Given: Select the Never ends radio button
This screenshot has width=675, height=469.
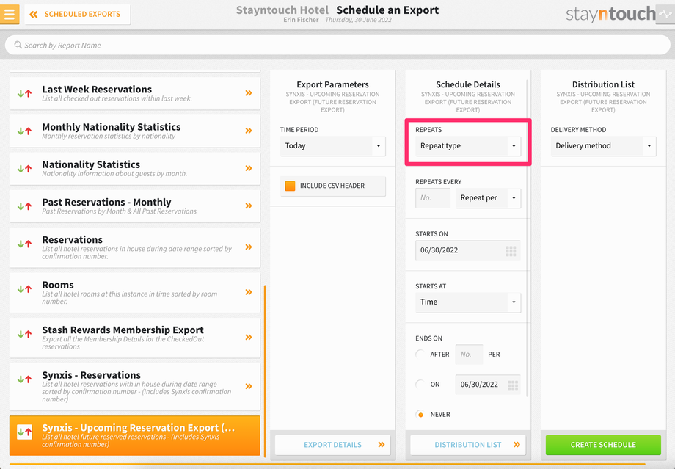Looking at the screenshot, I should coord(420,414).
